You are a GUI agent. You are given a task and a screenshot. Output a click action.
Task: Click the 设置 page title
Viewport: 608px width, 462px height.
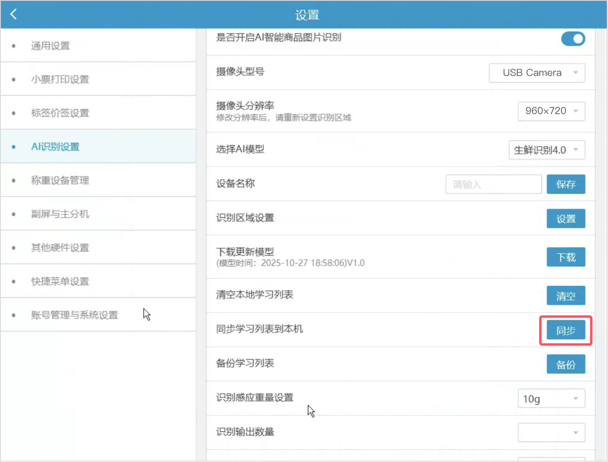coord(307,15)
